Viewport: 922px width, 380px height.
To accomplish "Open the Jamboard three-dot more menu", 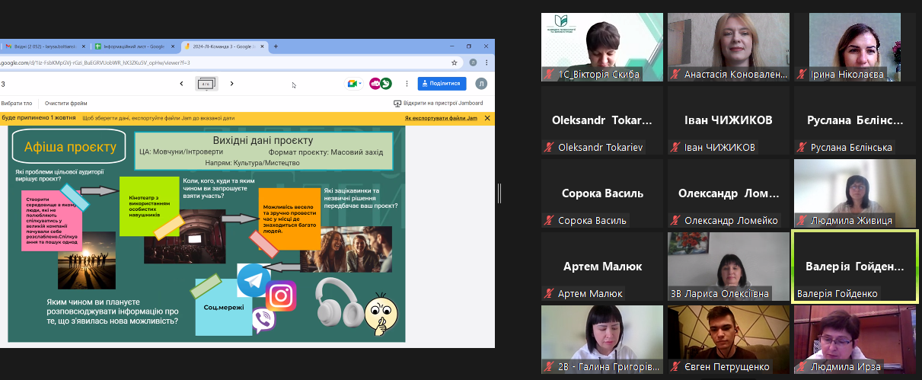I will pos(405,84).
